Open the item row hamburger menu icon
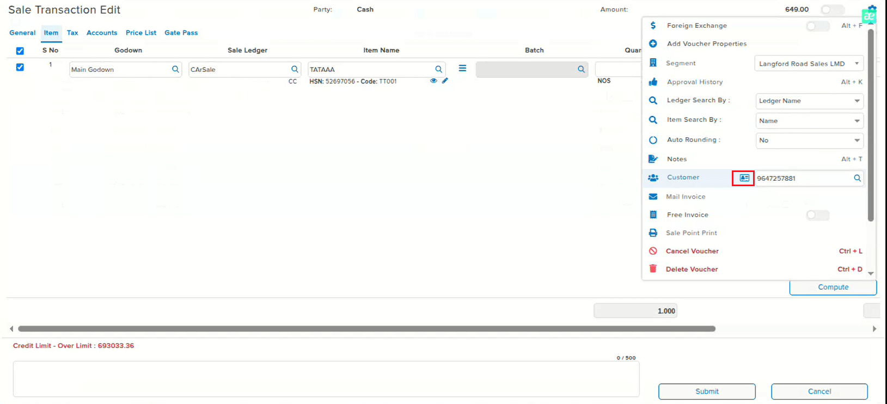Image resolution: width=887 pixels, height=404 pixels. [x=462, y=69]
